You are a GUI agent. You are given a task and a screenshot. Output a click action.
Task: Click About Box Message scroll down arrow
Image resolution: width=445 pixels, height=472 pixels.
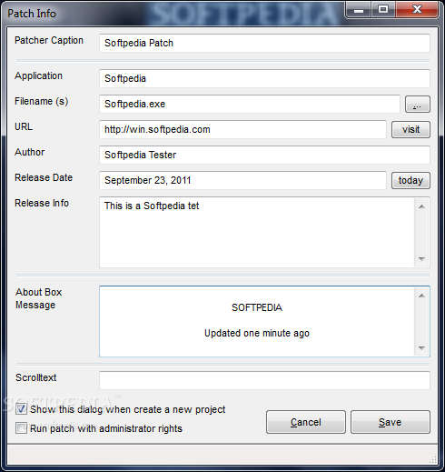pos(421,348)
